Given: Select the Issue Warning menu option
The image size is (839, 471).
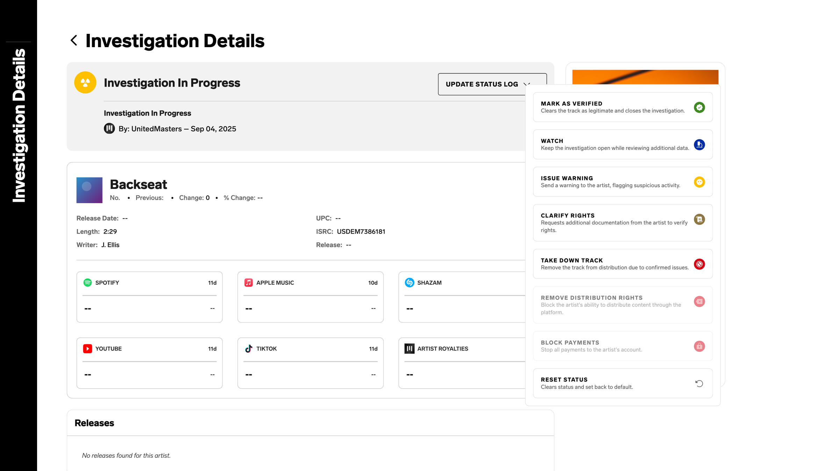Looking at the screenshot, I should click(623, 182).
